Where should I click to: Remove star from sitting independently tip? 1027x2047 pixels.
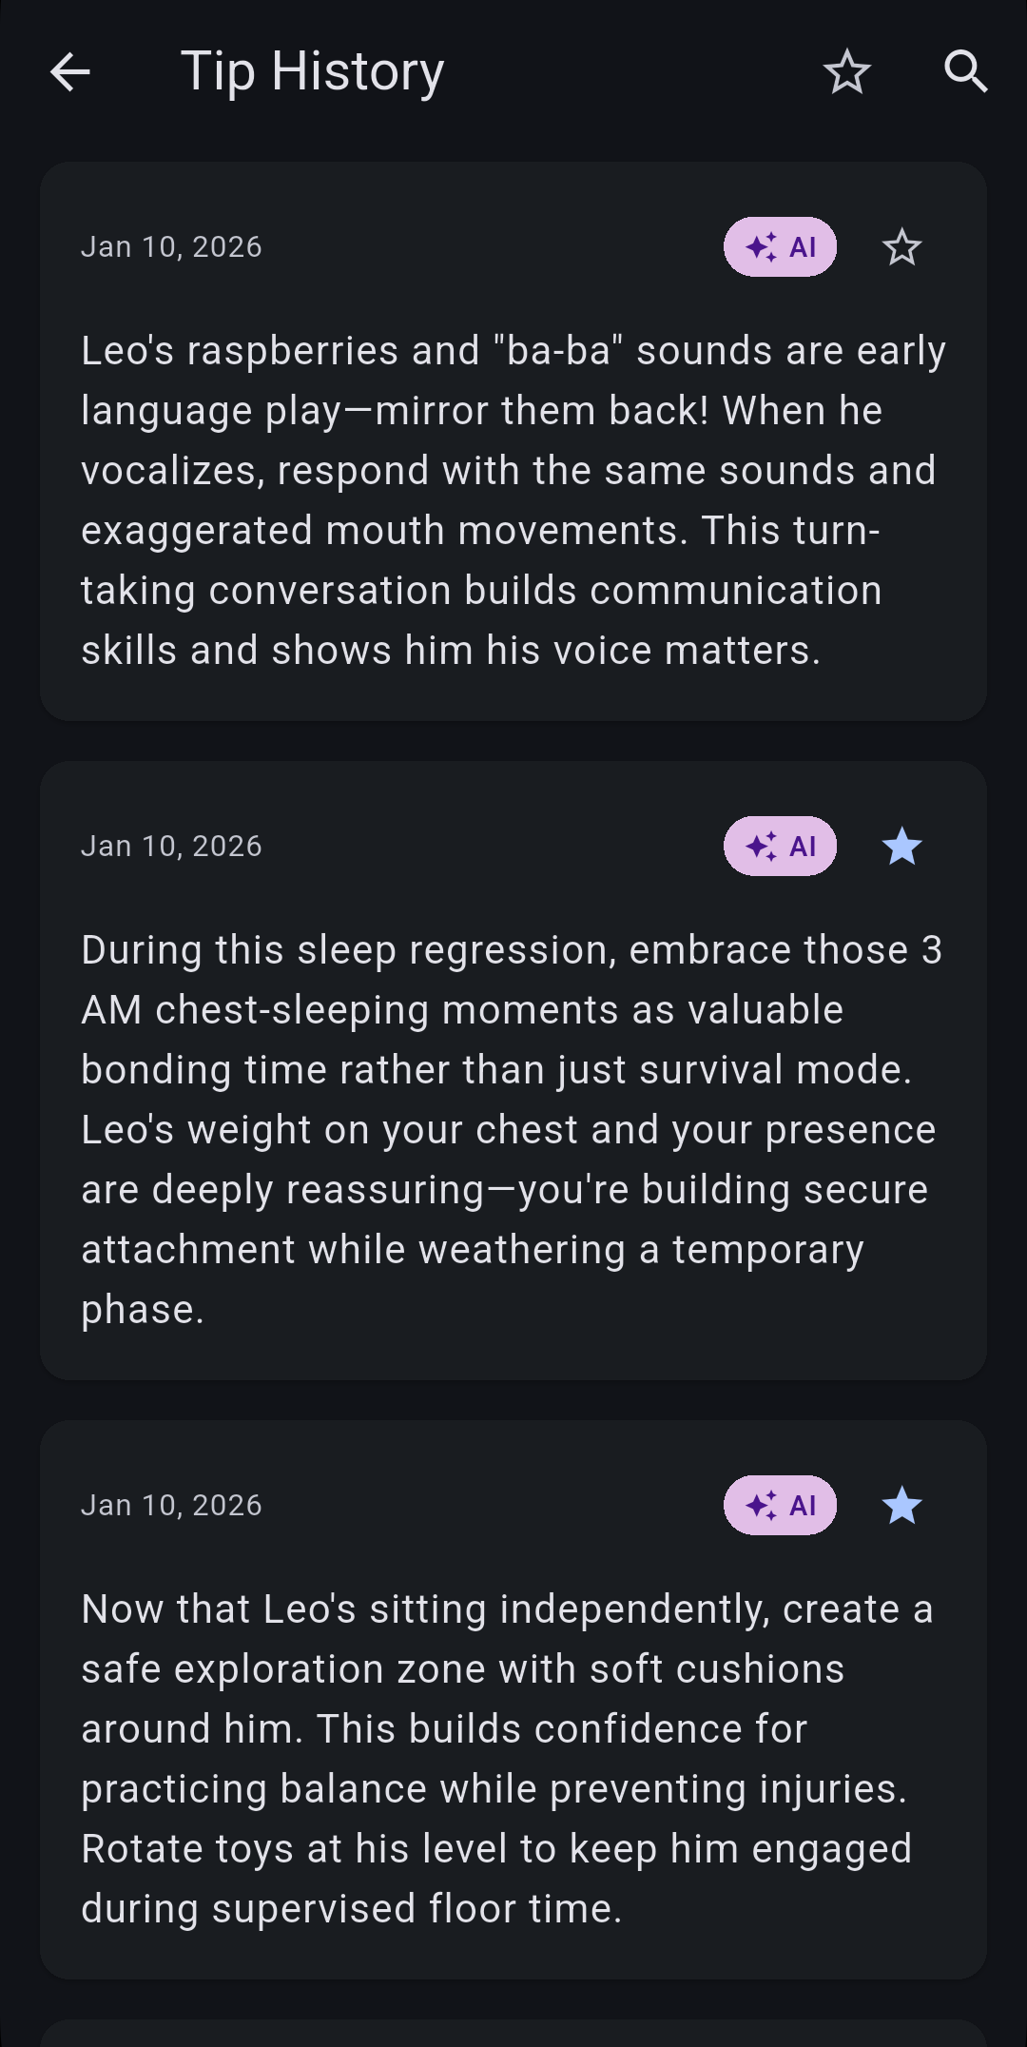coord(901,1506)
